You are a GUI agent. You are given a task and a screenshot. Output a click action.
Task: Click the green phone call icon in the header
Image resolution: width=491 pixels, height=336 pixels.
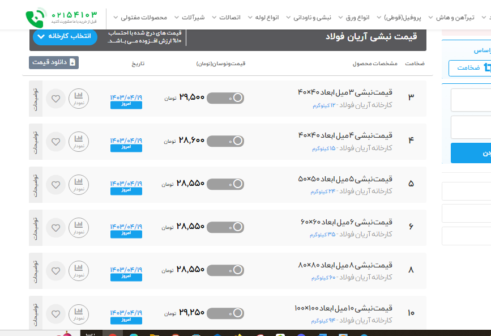[x=35, y=17]
